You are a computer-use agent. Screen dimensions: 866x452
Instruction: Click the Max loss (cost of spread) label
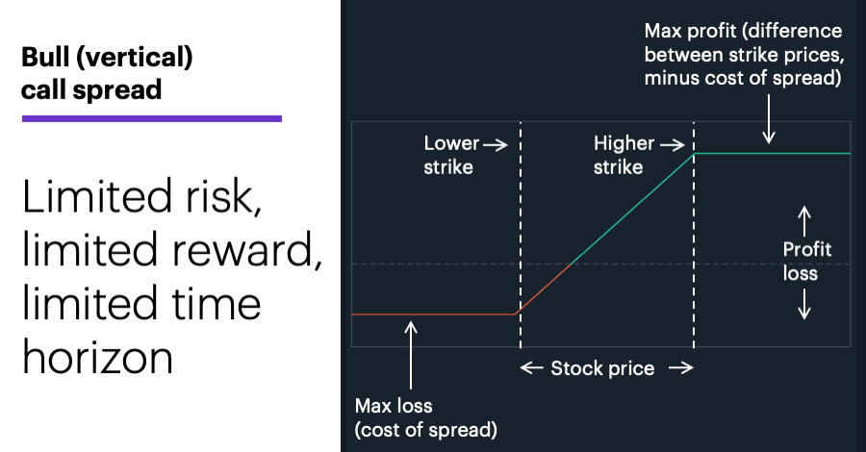click(426, 417)
